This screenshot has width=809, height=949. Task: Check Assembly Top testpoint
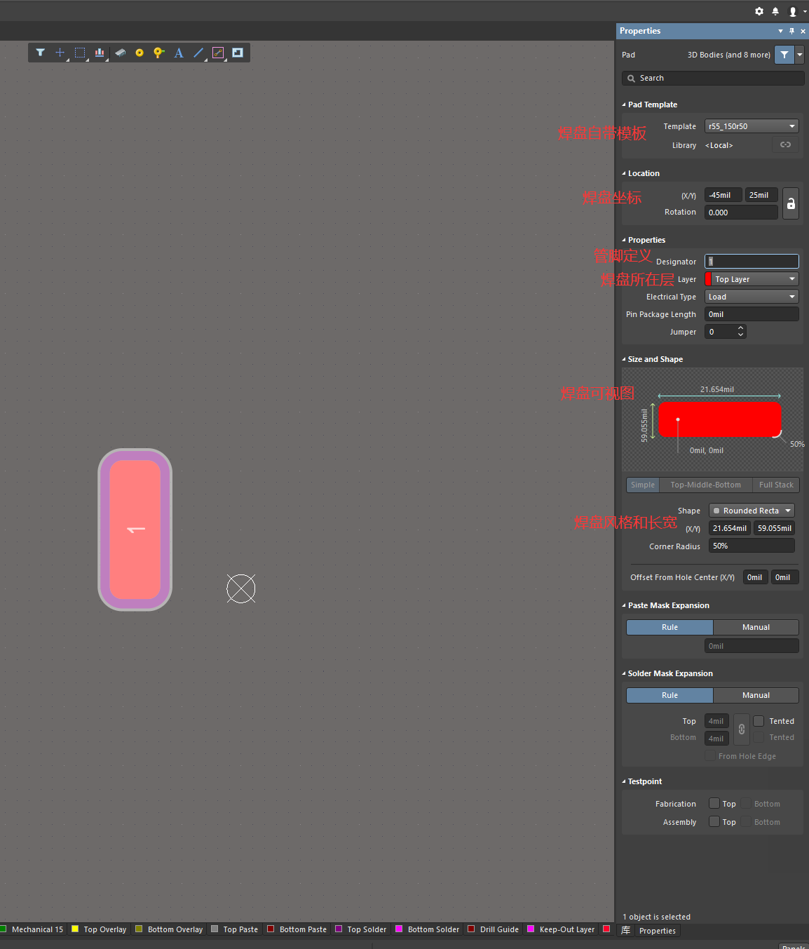tap(714, 821)
